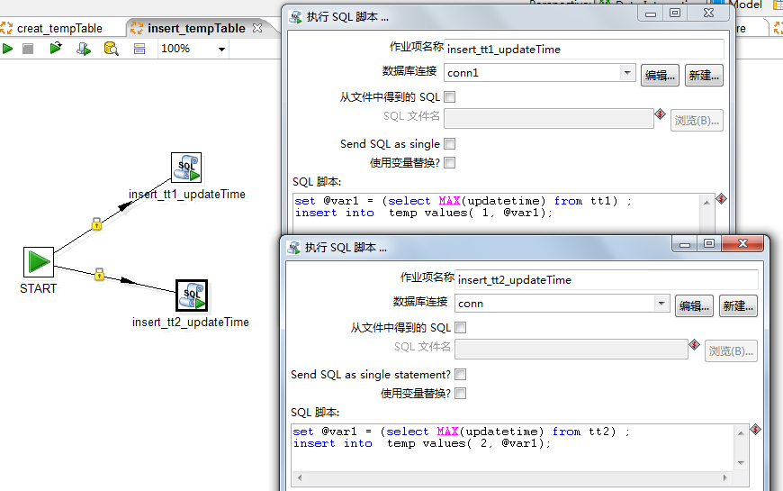Select the START job entry node
The image size is (783, 491).
(39, 262)
